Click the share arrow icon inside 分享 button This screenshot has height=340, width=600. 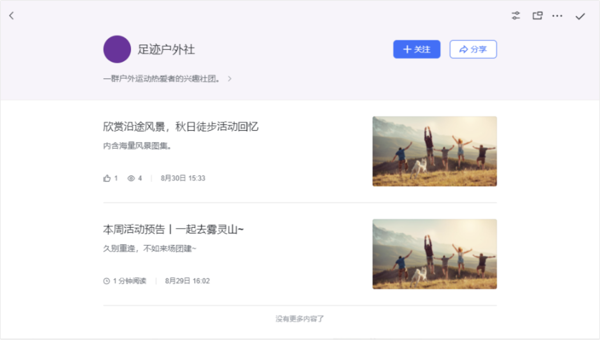point(463,49)
